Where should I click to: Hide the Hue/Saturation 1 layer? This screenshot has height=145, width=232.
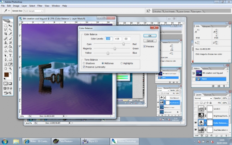point(196,130)
